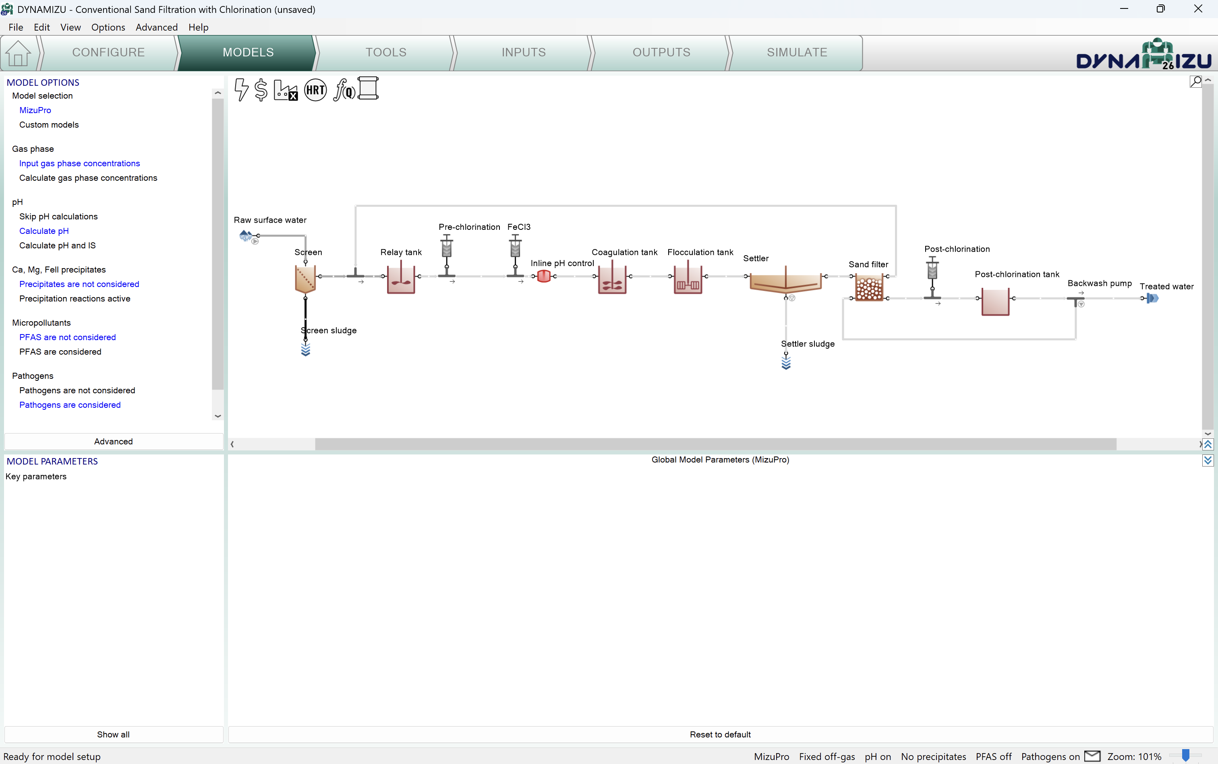Collapse the parameters panel with the double down chevron

point(1208,460)
